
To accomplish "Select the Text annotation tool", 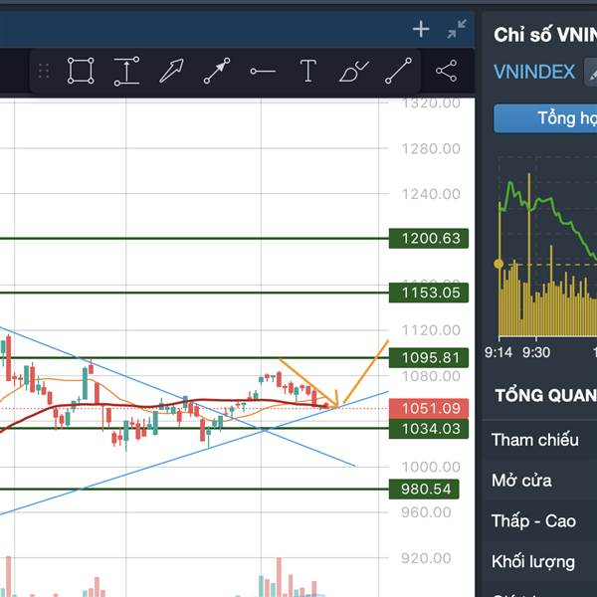I will pos(308,71).
